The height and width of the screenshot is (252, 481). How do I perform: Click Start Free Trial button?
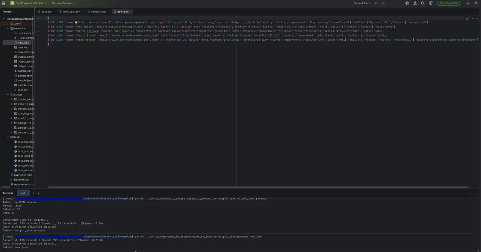449,3
